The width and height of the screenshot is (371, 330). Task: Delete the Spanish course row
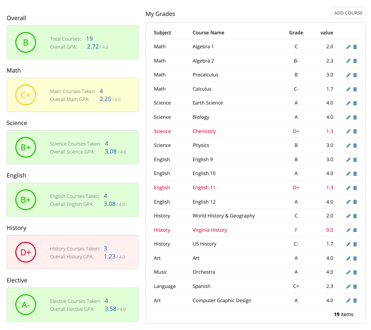click(355, 286)
